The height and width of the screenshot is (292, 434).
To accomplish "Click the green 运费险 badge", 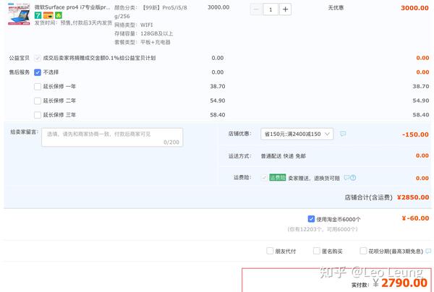I will tap(277, 178).
